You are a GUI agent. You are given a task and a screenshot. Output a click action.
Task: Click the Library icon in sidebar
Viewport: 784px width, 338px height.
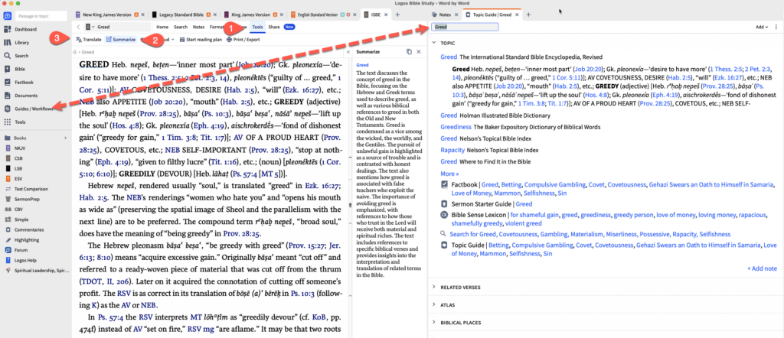(8, 42)
